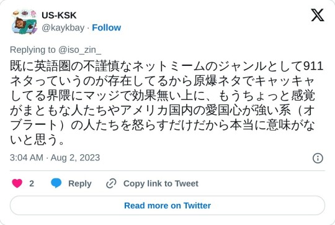This screenshot has width=335, height=225.
Task: Click the Reply text label
Action: pyautogui.click(x=80, y=184)
